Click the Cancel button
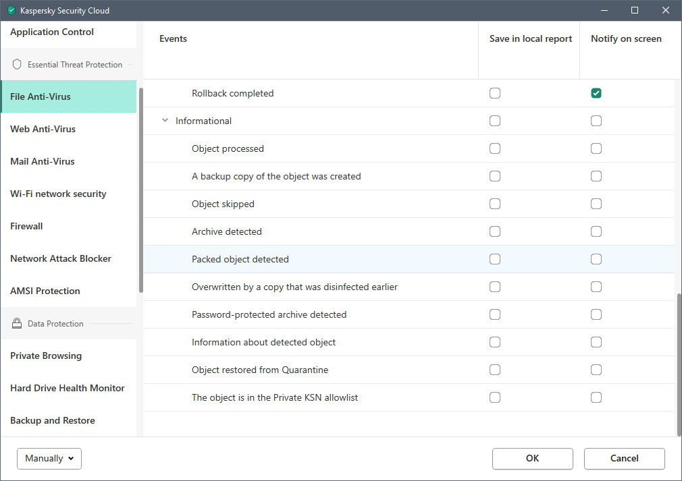The width and height of the screenshot is (682, 481). (624, 459)
